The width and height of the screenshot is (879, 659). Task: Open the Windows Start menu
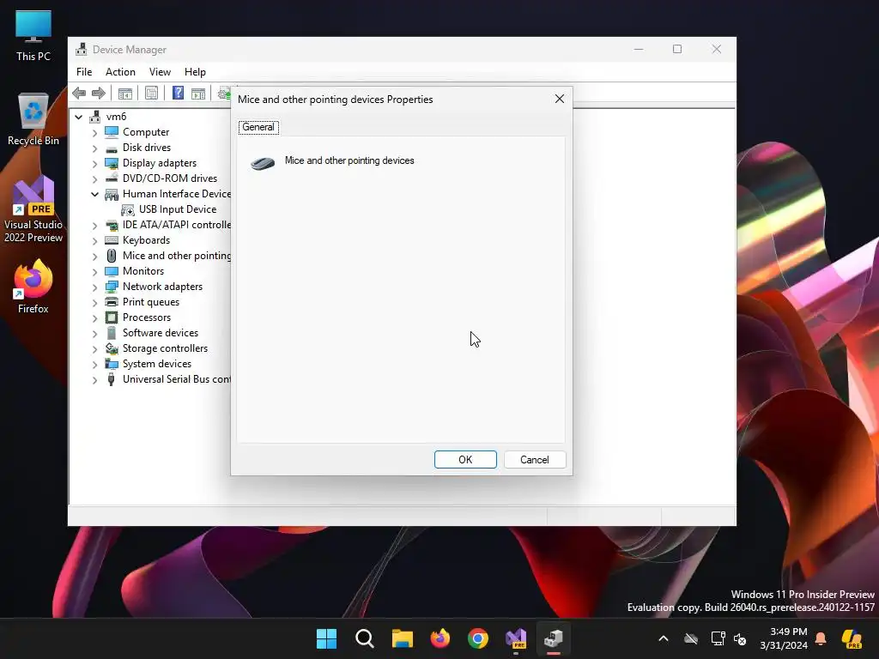click(326, 638)
